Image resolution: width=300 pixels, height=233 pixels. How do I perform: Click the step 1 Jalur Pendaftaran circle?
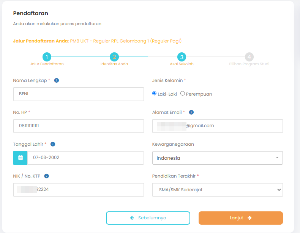(47, 57)
